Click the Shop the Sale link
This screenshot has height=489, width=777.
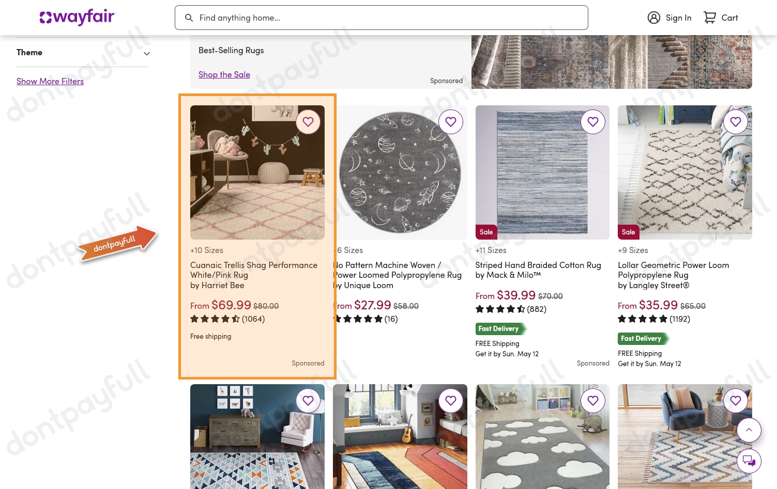coord(224,74)
